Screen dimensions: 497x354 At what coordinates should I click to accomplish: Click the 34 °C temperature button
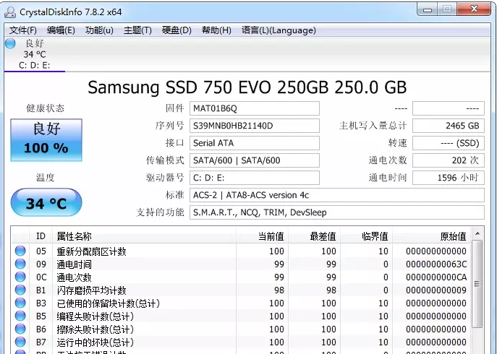[x=46, y=203]
